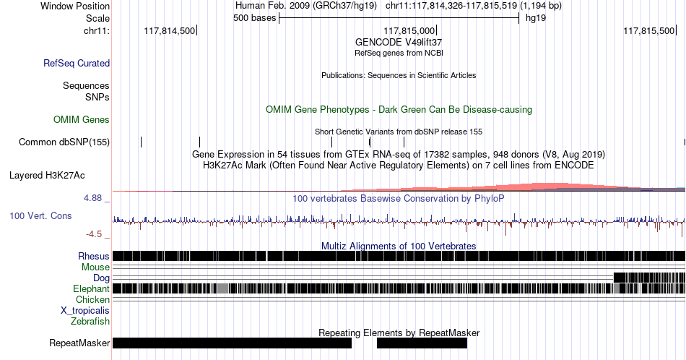Click Publications: Sequences in Scientific Articles title
Screen dimensions: 686x360
pyautogui.click(x=399, y=75)
